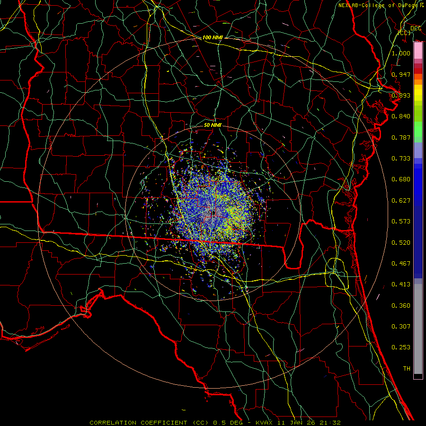Click the 0.947 legend value
This screenshot has width=426, height=426.
(x=401, y=74)
